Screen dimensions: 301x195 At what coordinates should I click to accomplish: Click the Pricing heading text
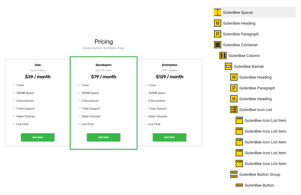click(x=104, y=41)
